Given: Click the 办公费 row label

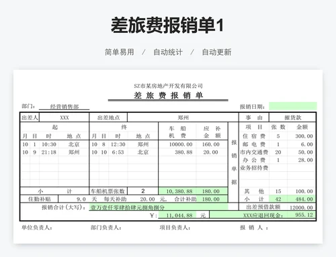Looking at the screenshot, I should tap(253, 160).
